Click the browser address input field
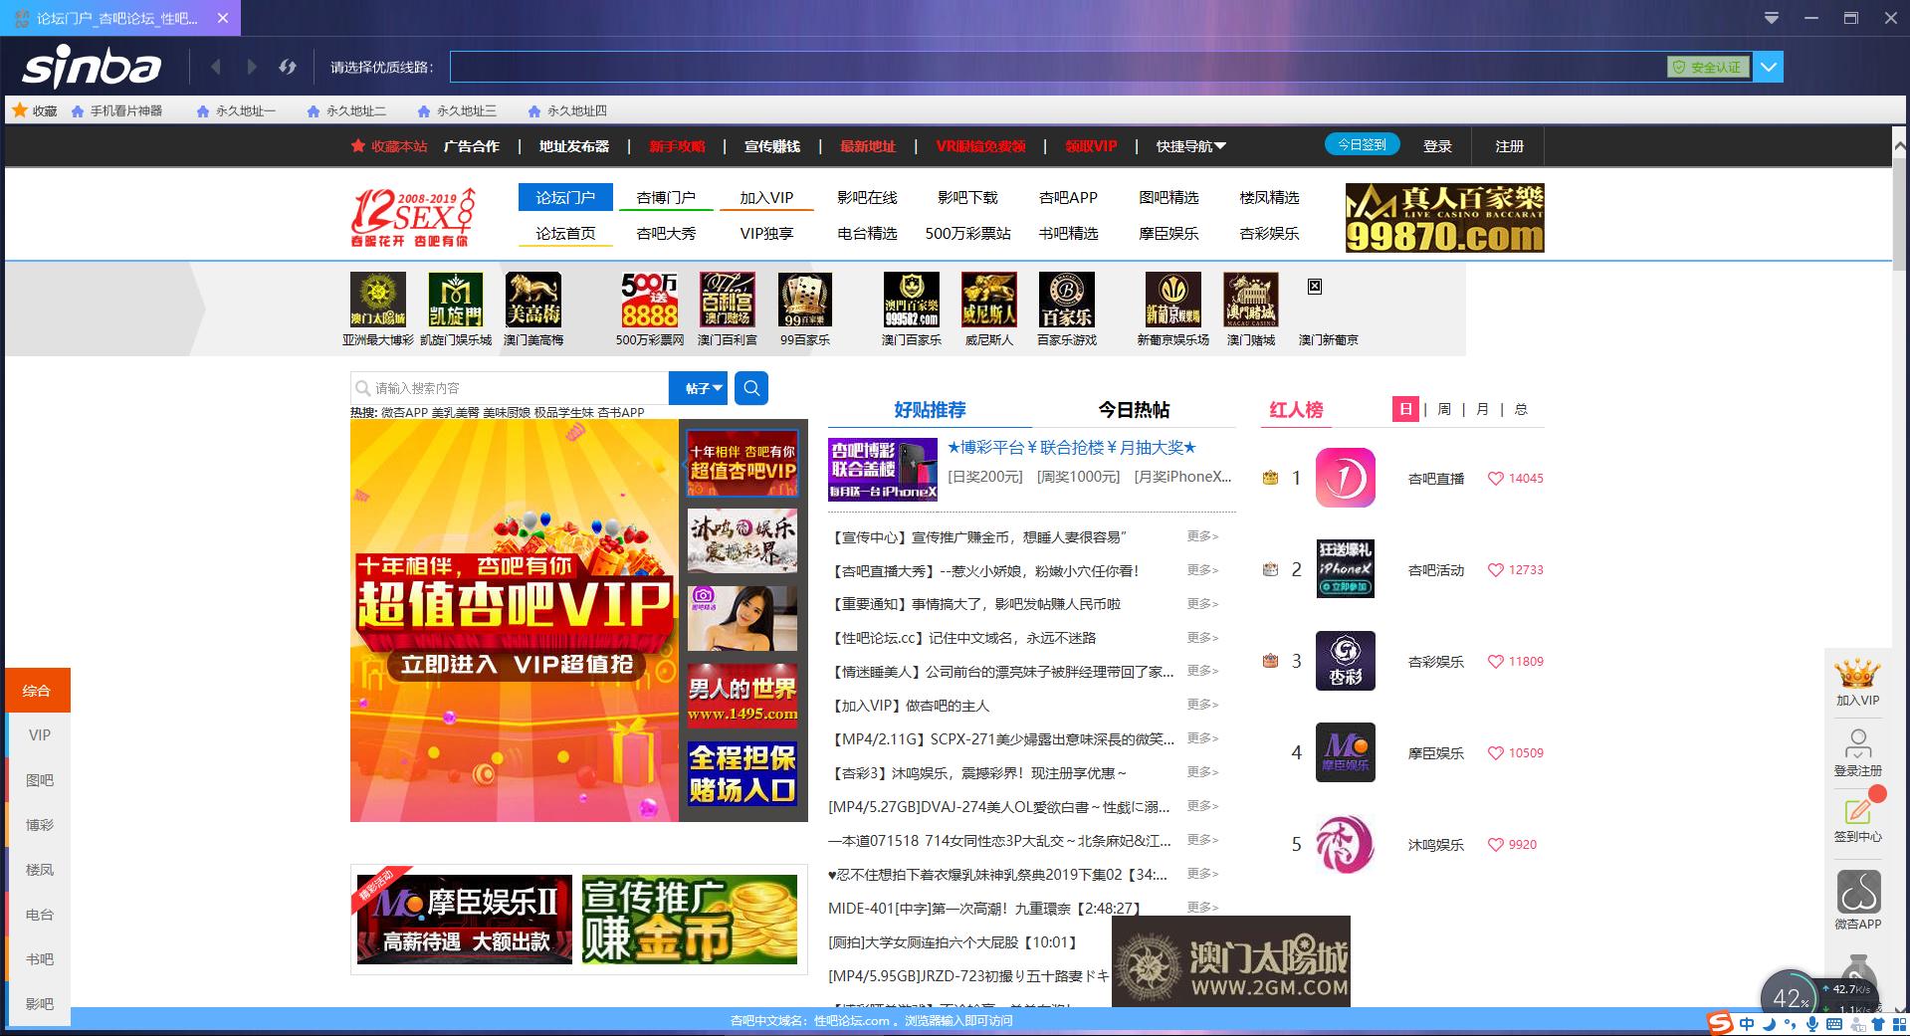Viewport: 1910px width, 1036px height. click(x=1059, y=67)
